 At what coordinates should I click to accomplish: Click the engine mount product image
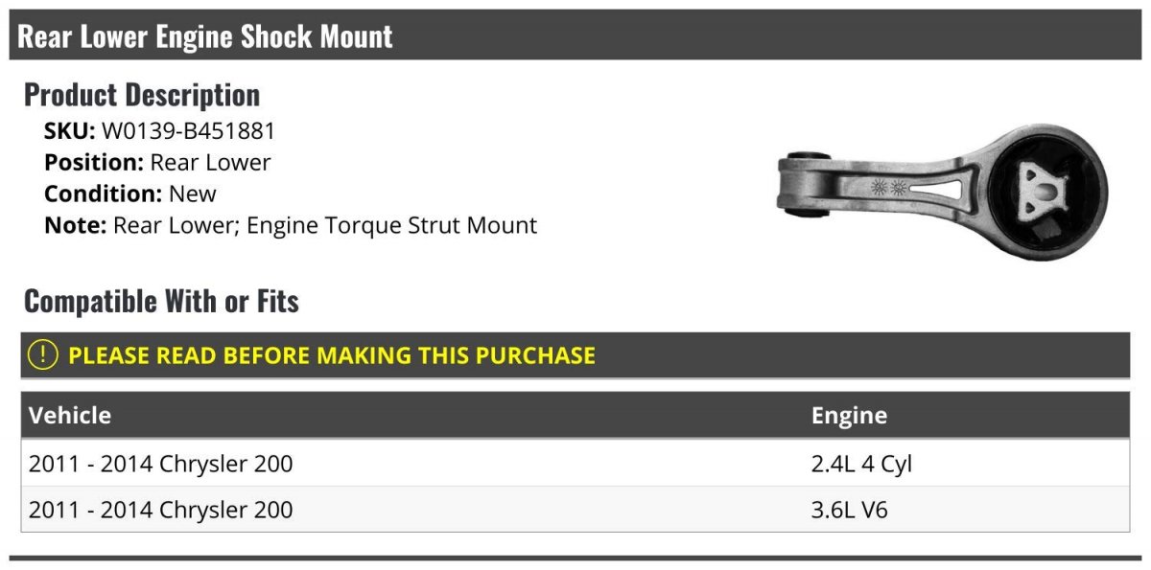[940, 191]
